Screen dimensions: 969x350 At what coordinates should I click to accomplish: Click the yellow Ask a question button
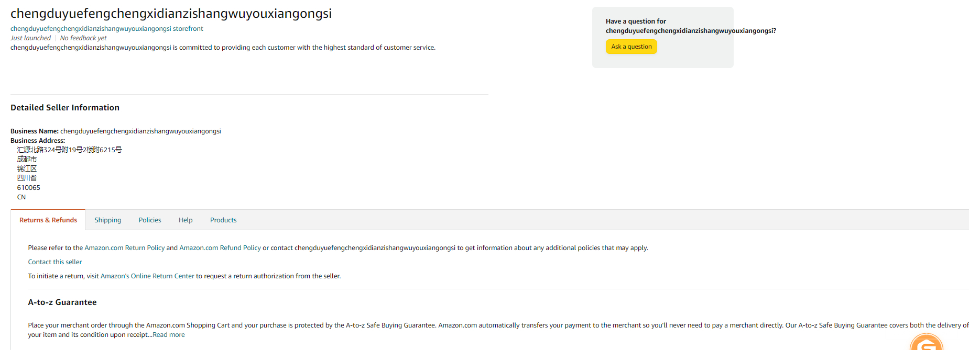pyautogui.click(x=631, y=47)
